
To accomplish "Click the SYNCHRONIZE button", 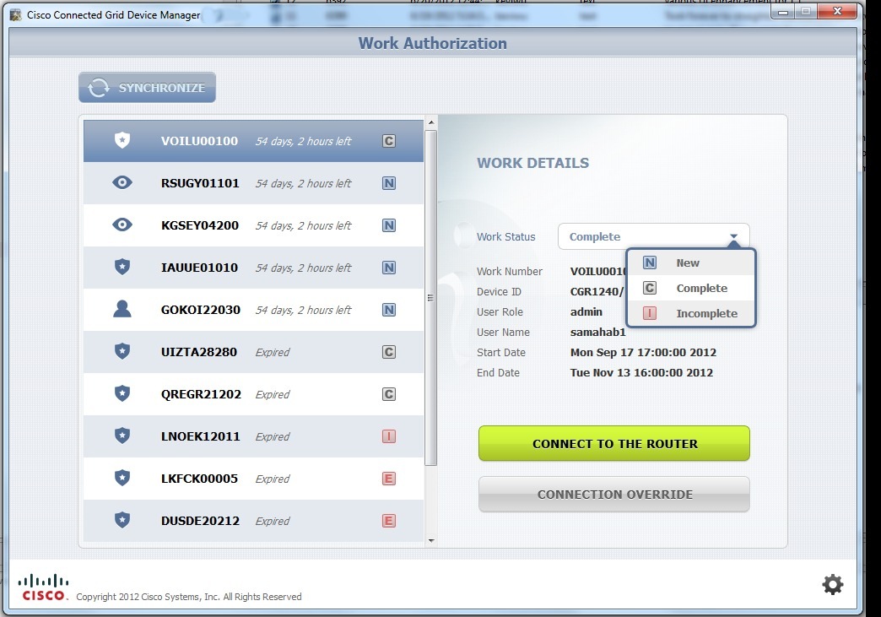I will click(147, 88).
